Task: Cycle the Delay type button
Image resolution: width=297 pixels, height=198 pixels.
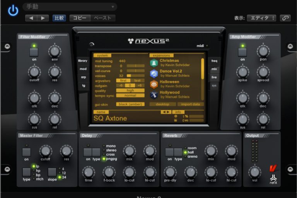Action: pos(96,152)
